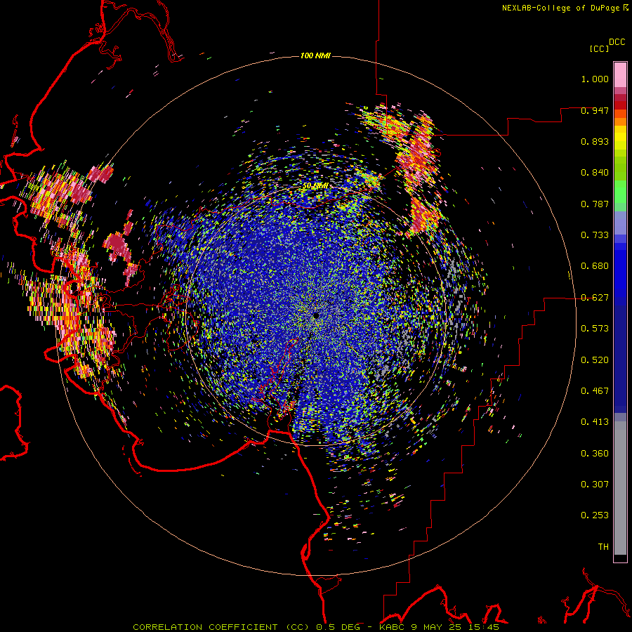
Task: Select the 0.413 scale value
Action: tap(595, 422)
